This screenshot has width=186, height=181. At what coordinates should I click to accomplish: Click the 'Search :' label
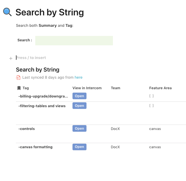pyautogui.click(x=25, y=40)
